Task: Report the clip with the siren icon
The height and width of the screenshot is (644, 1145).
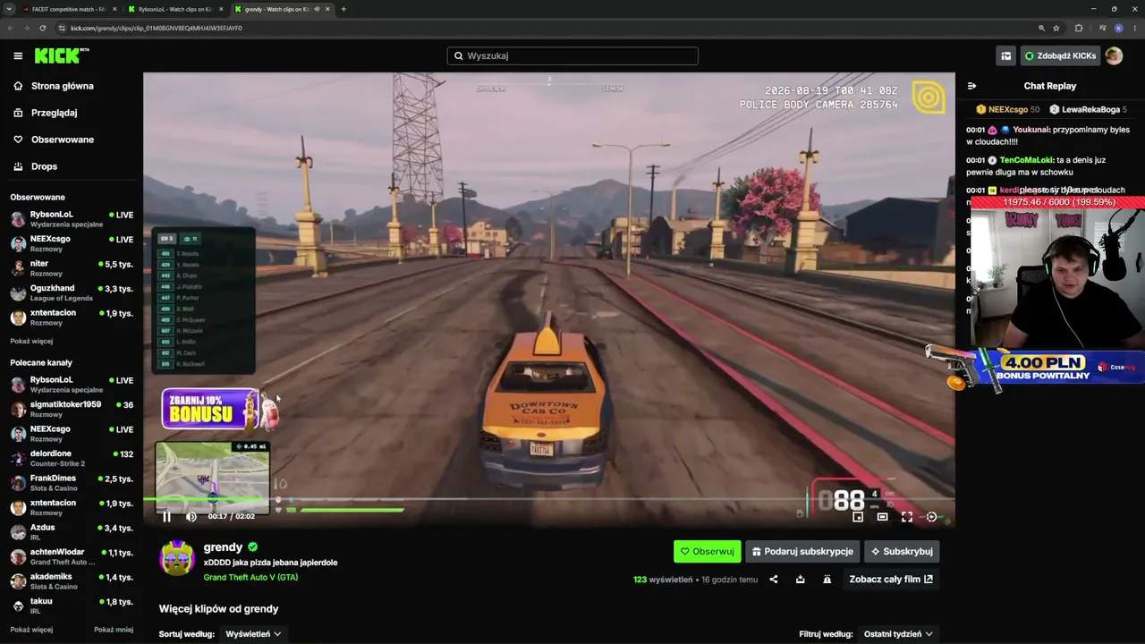Action: (x=827, y=580)
